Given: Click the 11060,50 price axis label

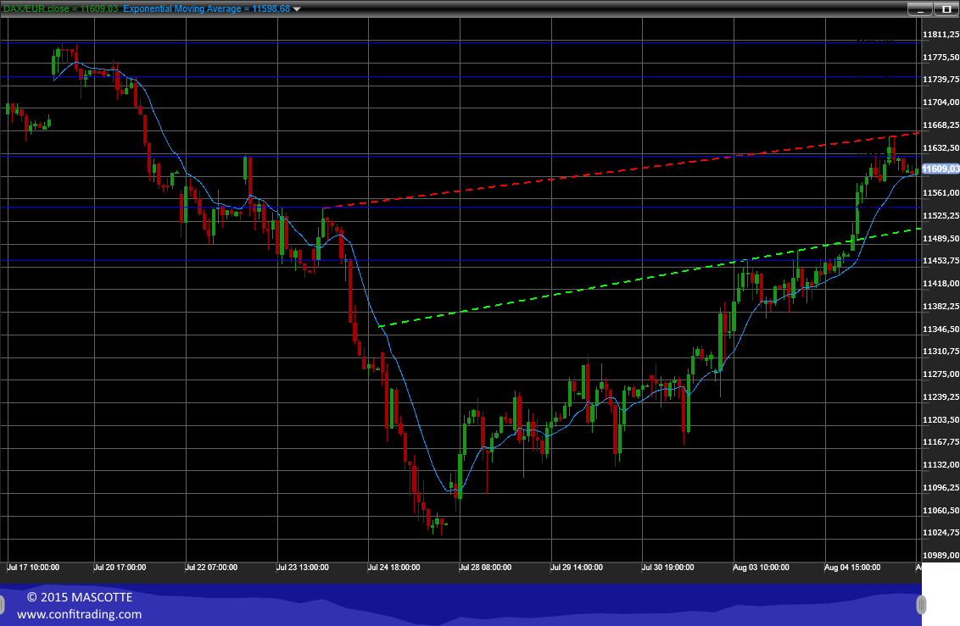Looking at the screenshot, I should tap(941, 511).
